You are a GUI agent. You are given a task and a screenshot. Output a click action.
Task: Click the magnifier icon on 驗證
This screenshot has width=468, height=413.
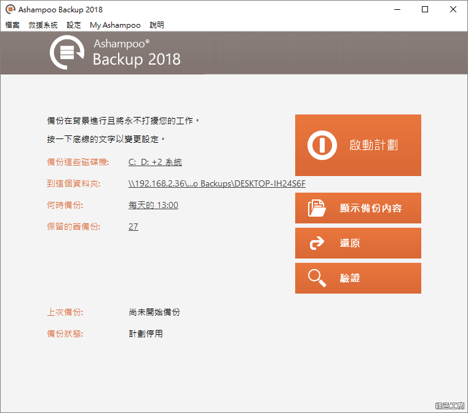[317, 278]
